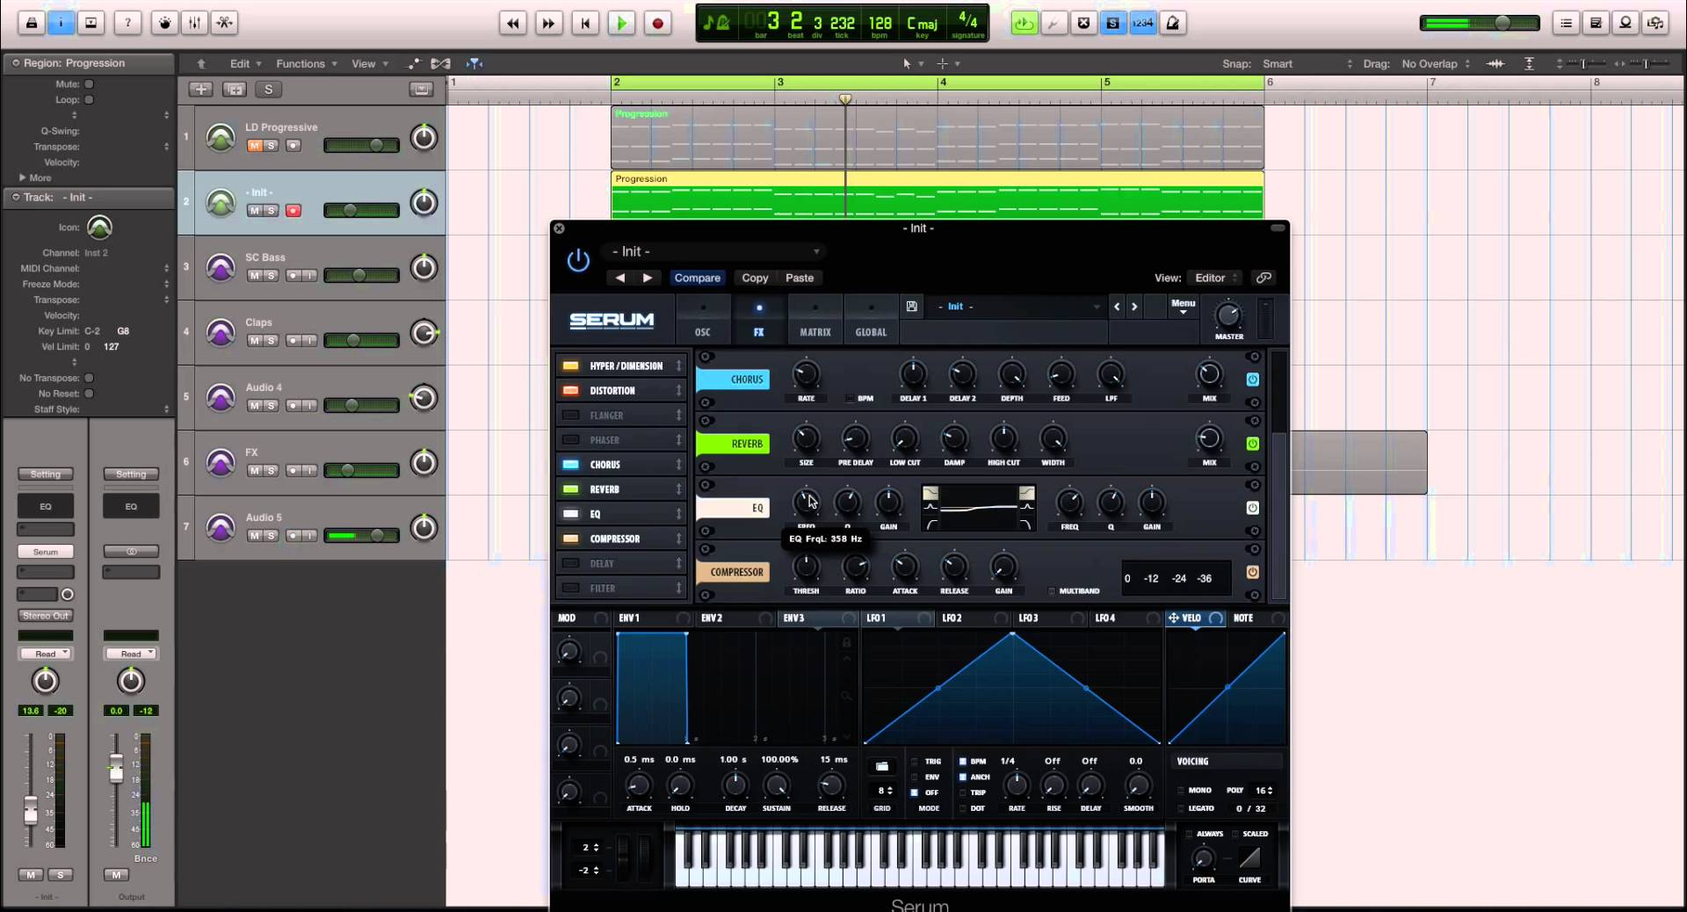Enable the FLANGER effect in rack list

click(x=570, y=416)
